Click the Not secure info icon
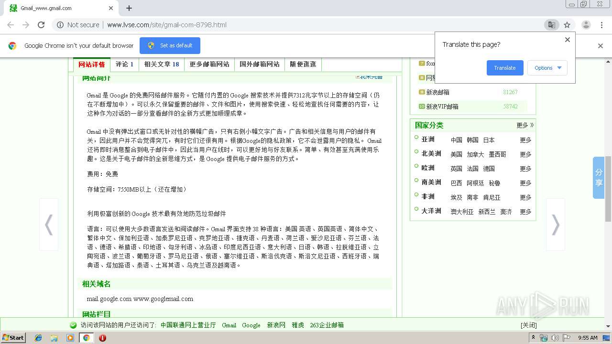The width and height of the screenshot is (612, 344). coord(60,25)
